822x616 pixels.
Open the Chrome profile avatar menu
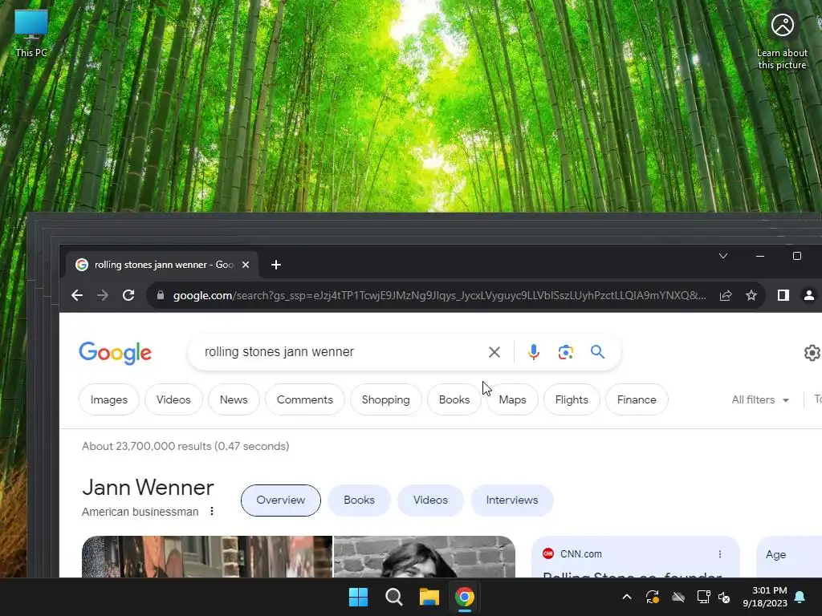coord(809,295)
